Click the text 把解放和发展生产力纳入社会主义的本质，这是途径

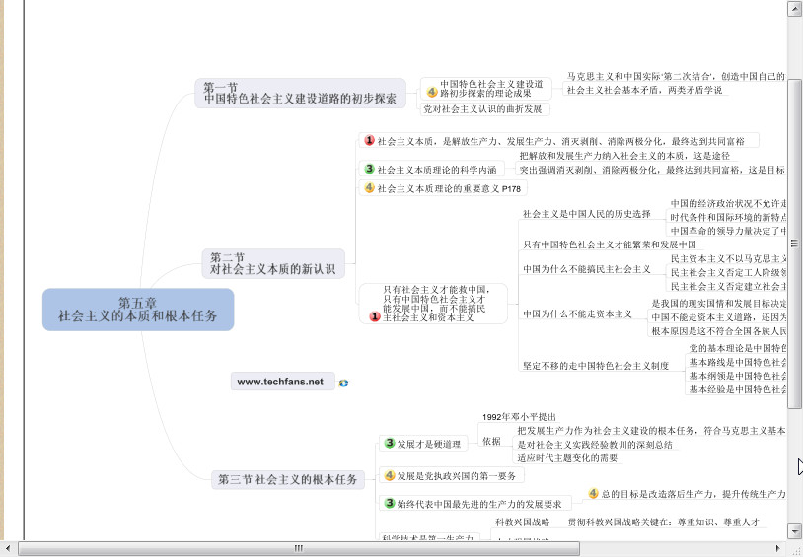pyautogui.click(x=624, y=156)
